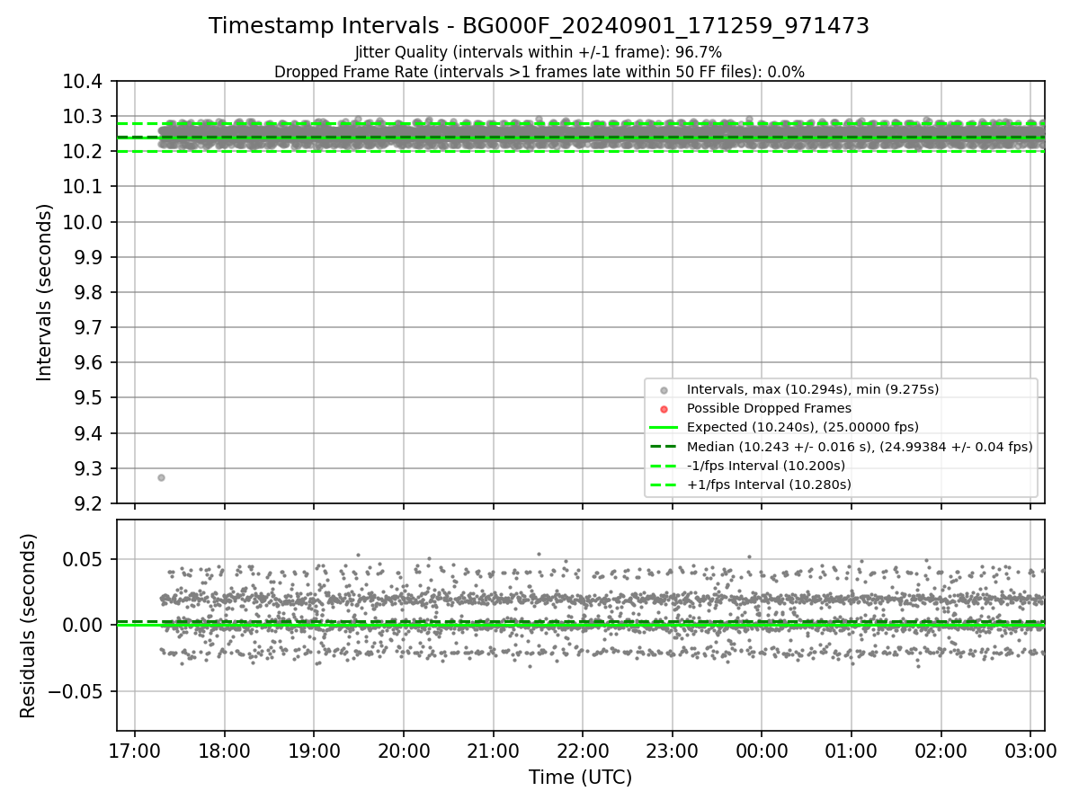Screen dimensions: 1079x809
Task: Click legend entry '+1/fps Interval (10.280s)'
Action: click(769, 485)
